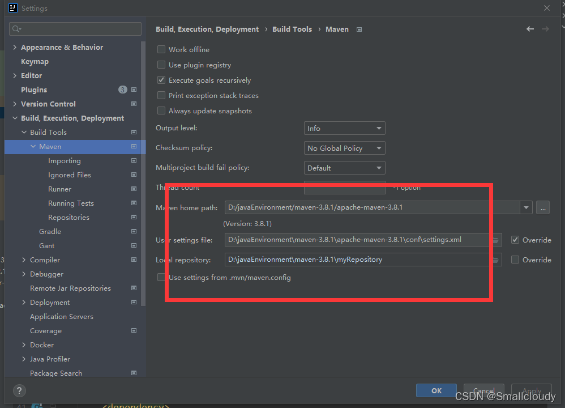565x408 pixels.
Task: Click the Plugins update count badge
Action: pyautogui.click(x=122, y=90)
